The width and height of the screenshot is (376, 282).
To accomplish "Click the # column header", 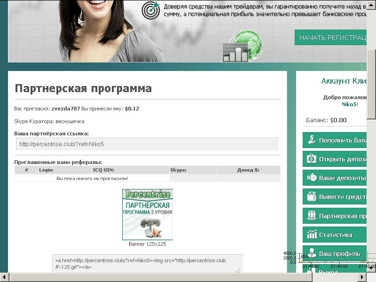I will tap(26, 170).
